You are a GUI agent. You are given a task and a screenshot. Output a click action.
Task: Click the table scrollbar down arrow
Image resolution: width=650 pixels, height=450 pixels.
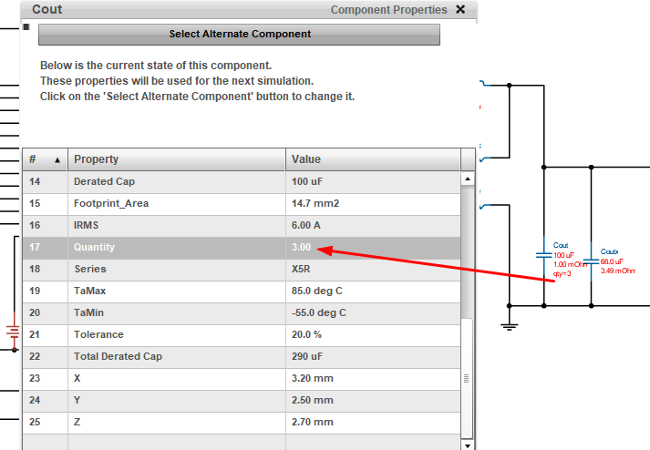click(467, 445)
